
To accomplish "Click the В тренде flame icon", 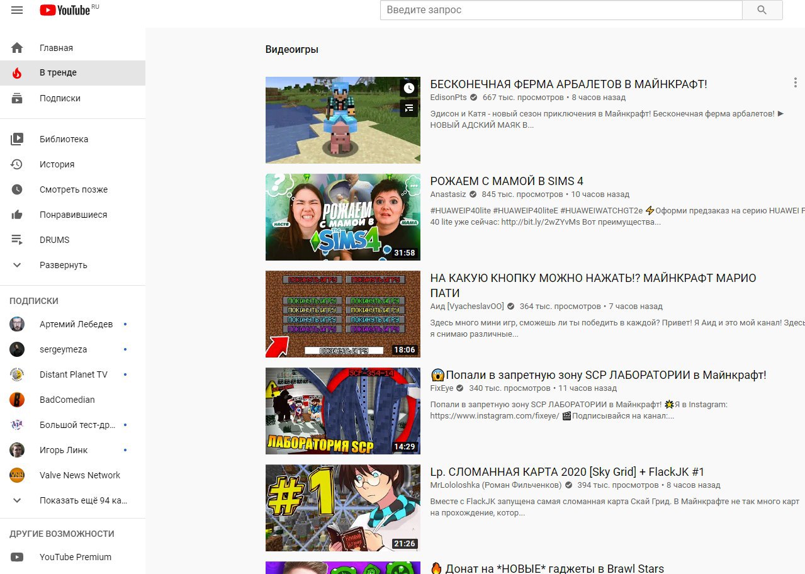I will pos(17,73).
